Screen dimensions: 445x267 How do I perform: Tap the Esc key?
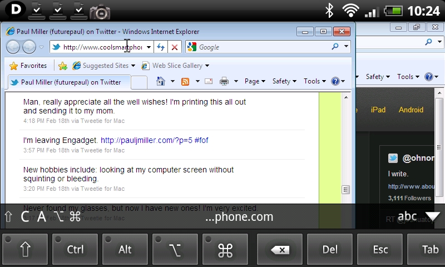coord(380,249)
